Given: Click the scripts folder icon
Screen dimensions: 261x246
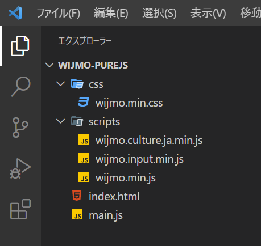Looking at the screenshot, I should coord(77,121).
